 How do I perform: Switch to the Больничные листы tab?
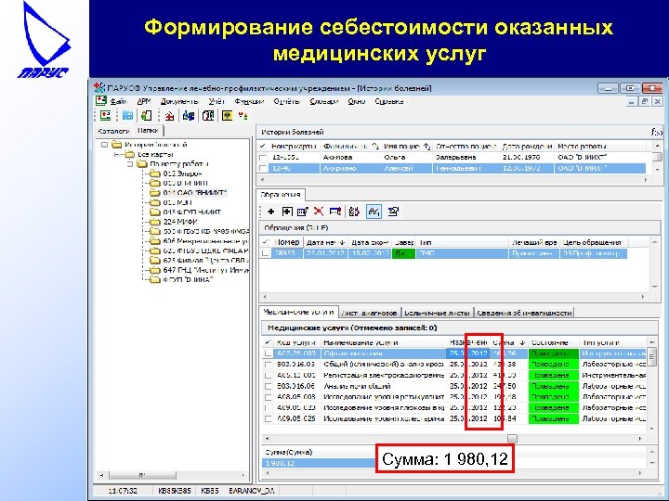click(x=438, y=313)
